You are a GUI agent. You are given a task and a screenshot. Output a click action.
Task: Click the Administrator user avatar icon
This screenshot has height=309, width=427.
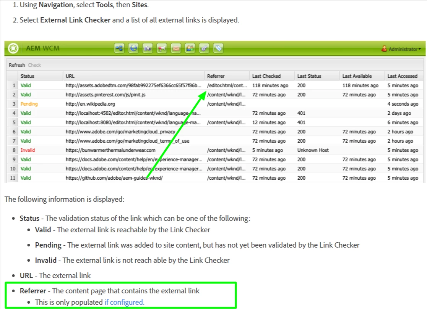pos(384,49)
